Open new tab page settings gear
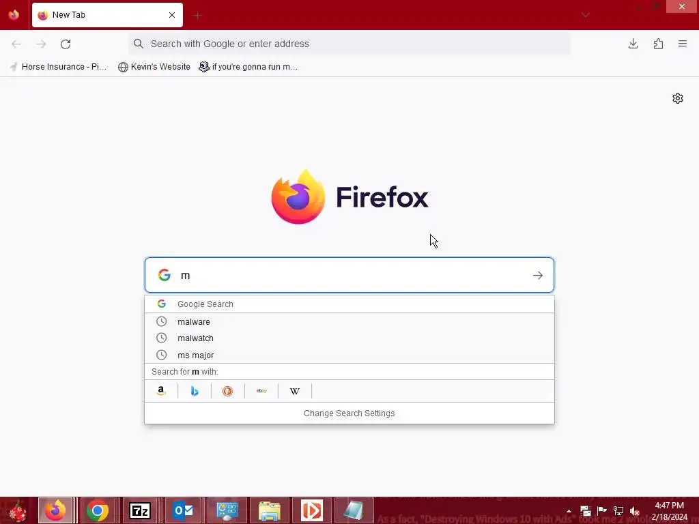699x524 pixels. (x=678, y=98)
